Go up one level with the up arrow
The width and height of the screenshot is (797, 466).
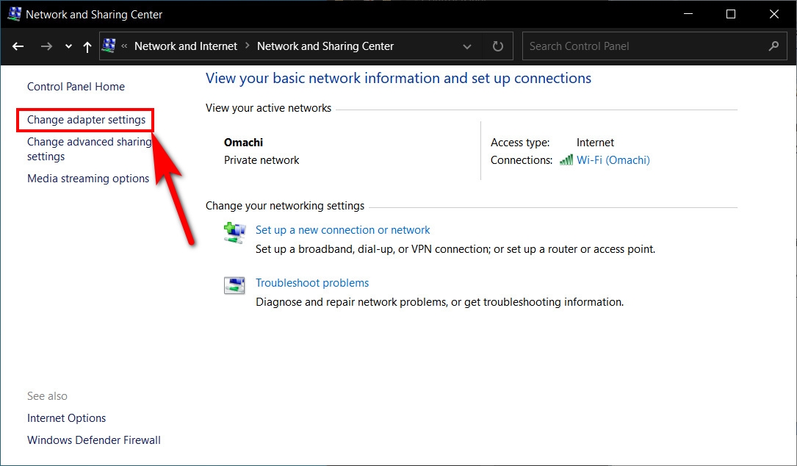[x=87, y=47]
